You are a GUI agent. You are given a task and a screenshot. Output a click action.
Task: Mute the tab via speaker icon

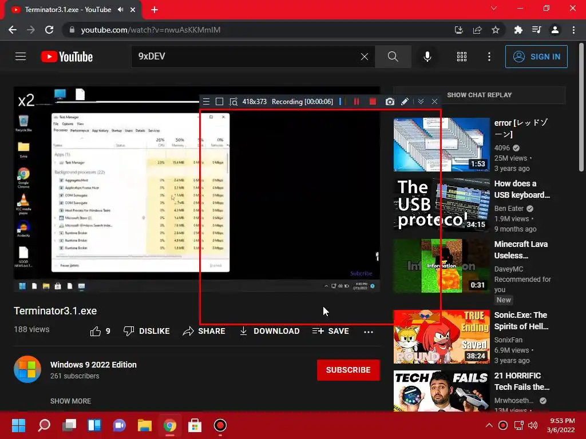coord(120,10)
